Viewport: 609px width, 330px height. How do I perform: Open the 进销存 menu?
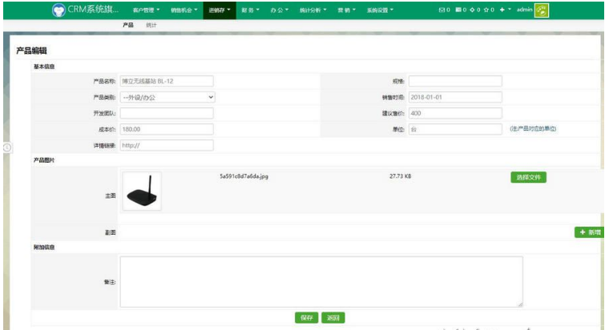(220, 10)
